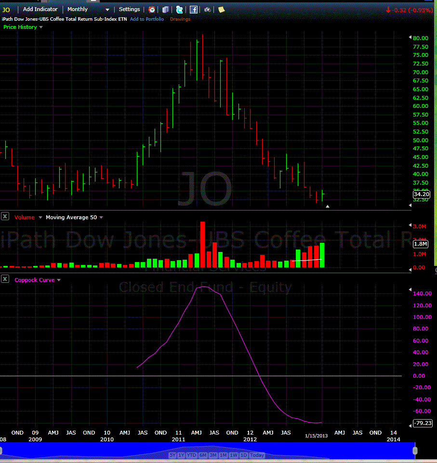Click the Add to Portfolio link

click(146, 19)
